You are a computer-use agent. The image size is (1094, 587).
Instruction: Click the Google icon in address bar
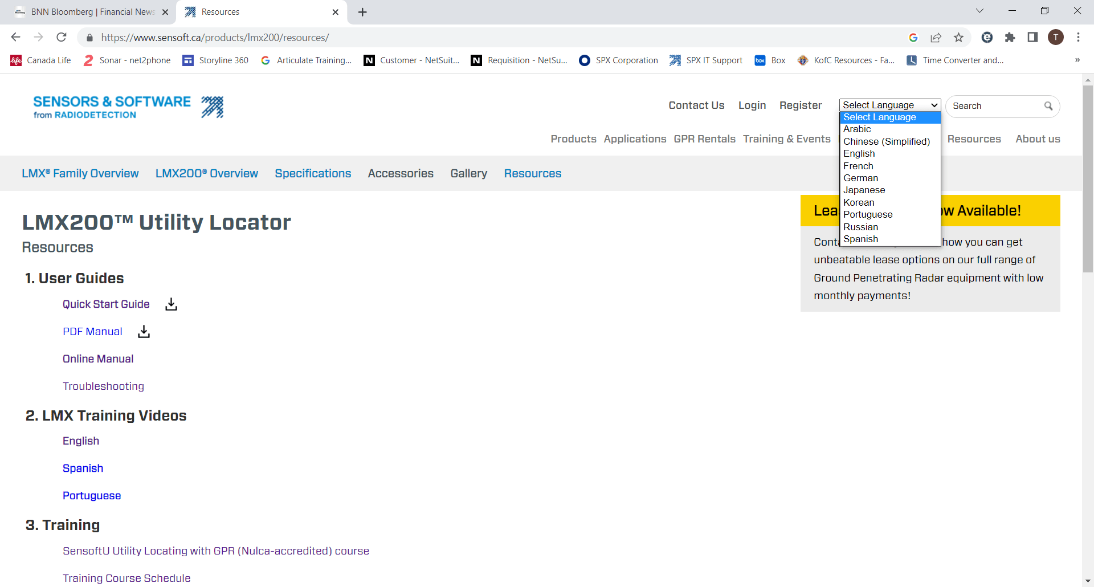pos(913,38)
